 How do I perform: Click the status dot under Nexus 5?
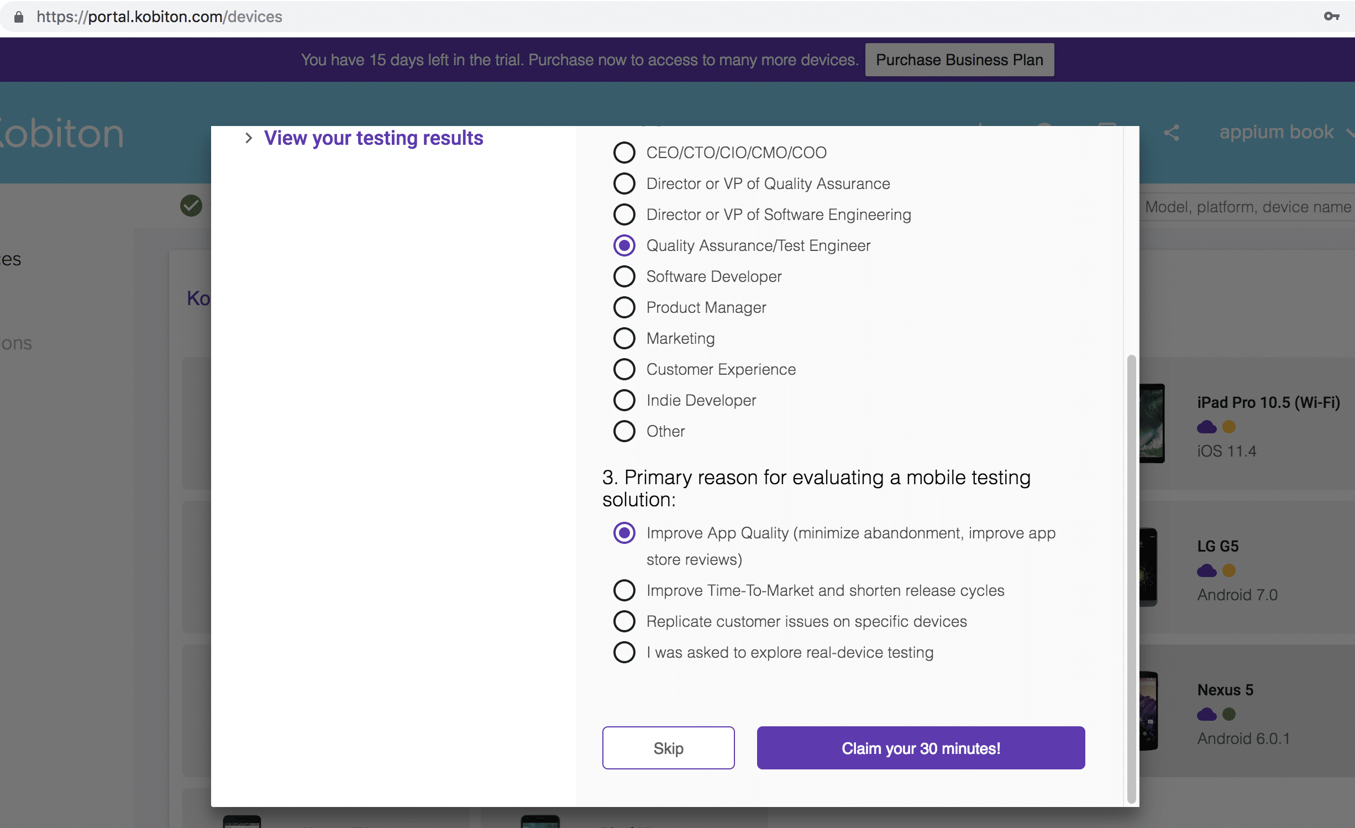tap(1229, 715)
